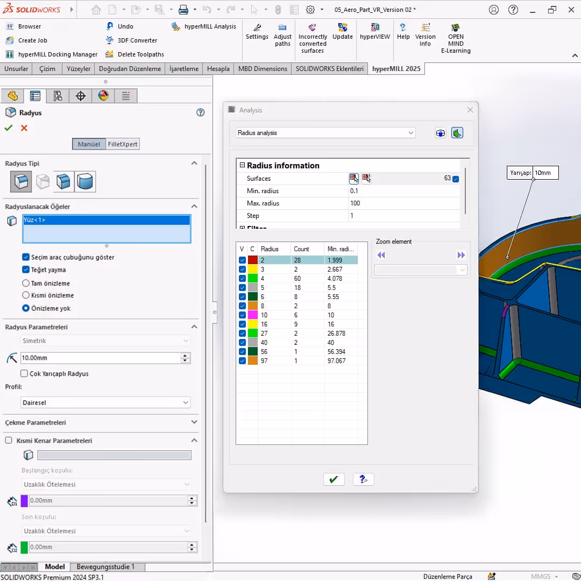Click Delete Toolpaths
The width and height of the screenshot is (581, 581).
[x=134, y=54]
